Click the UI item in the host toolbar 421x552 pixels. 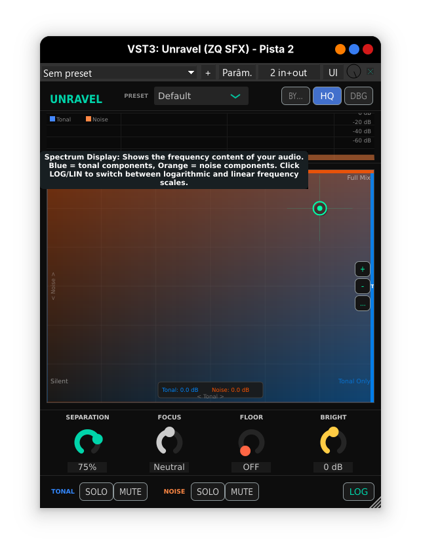pyautogui.click(x=333, y=73)
